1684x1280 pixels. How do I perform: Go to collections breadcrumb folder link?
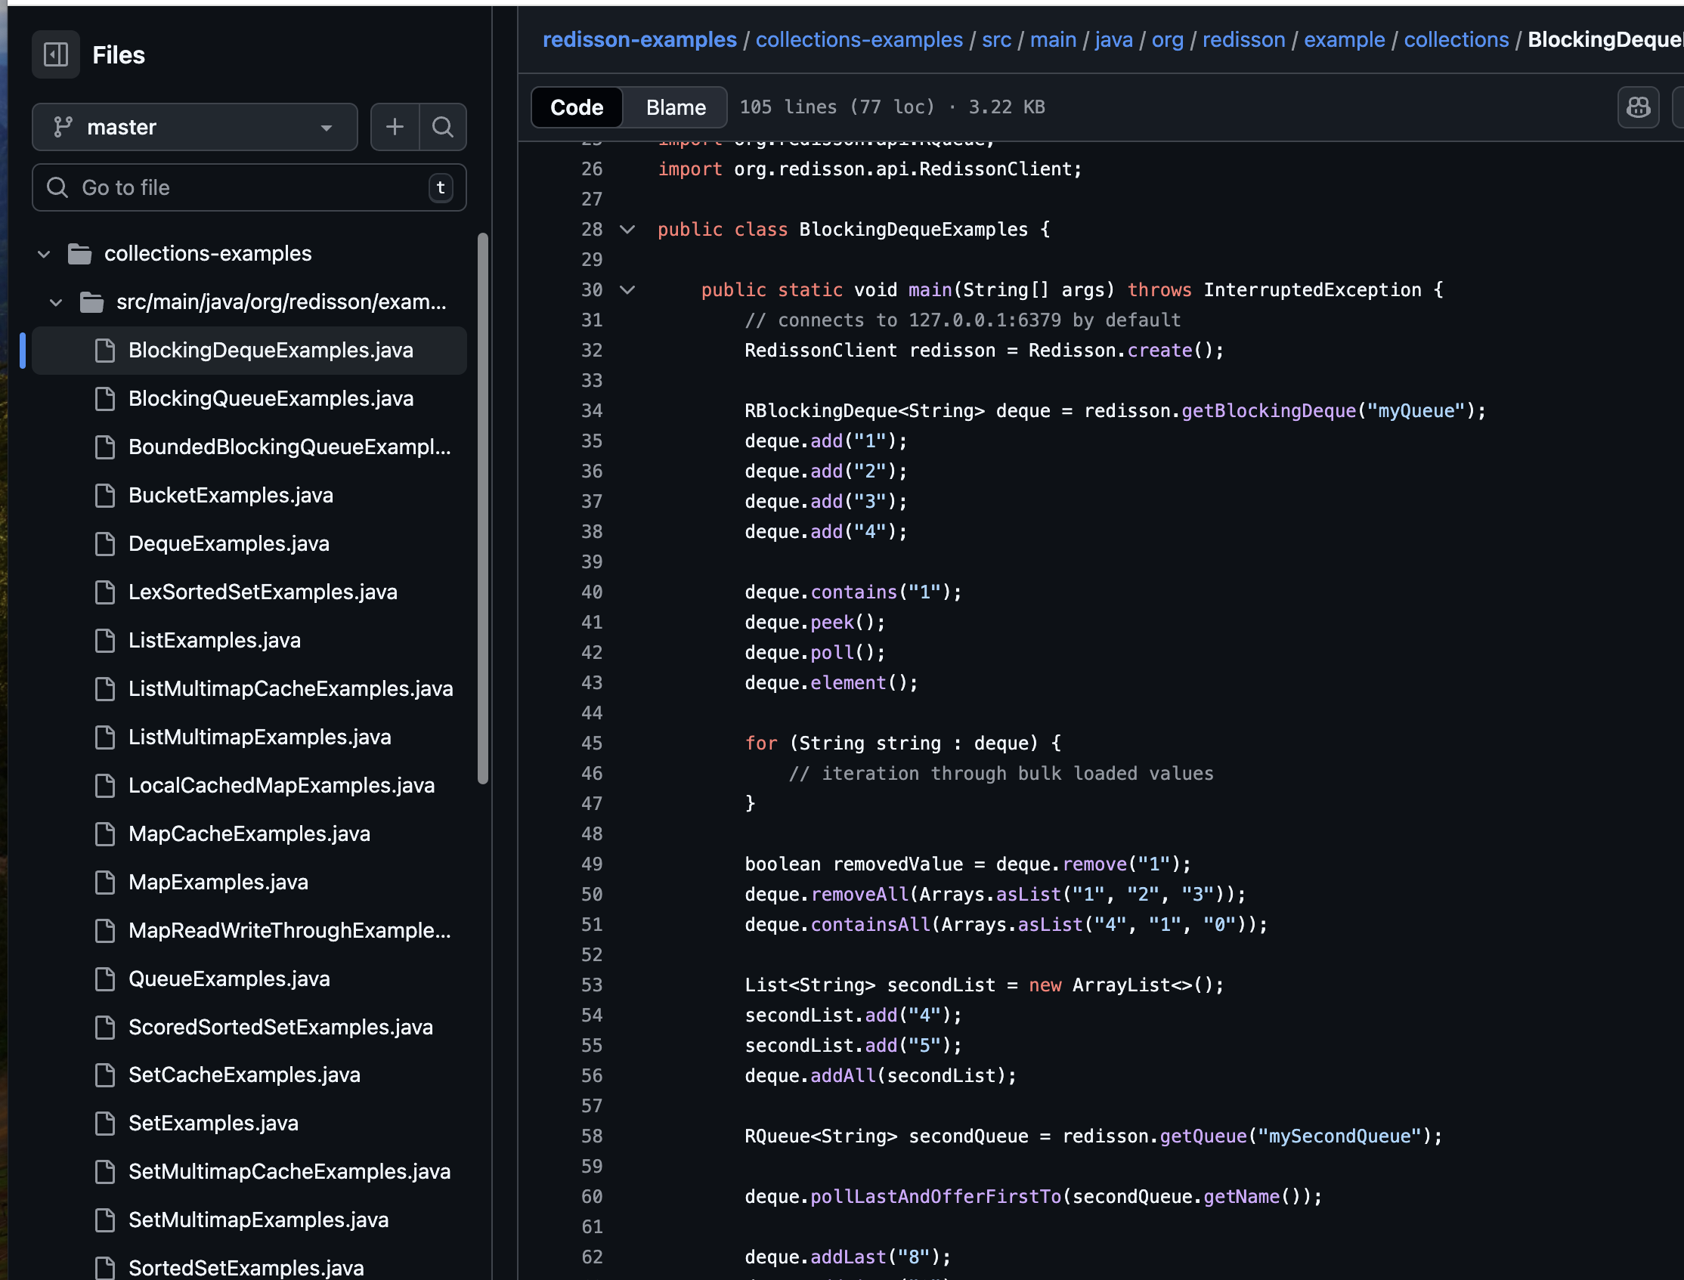point(1456,39)
